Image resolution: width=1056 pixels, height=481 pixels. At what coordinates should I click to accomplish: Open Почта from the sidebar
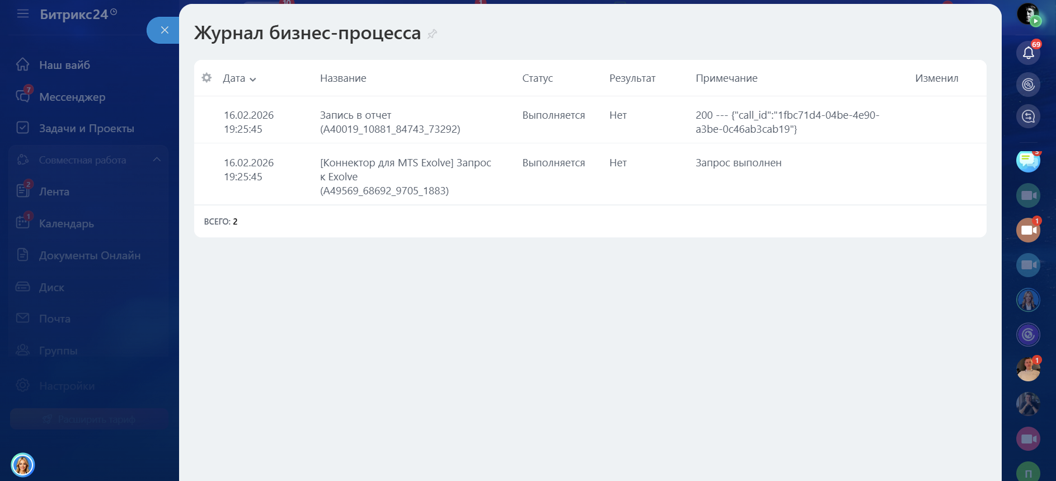54,319
